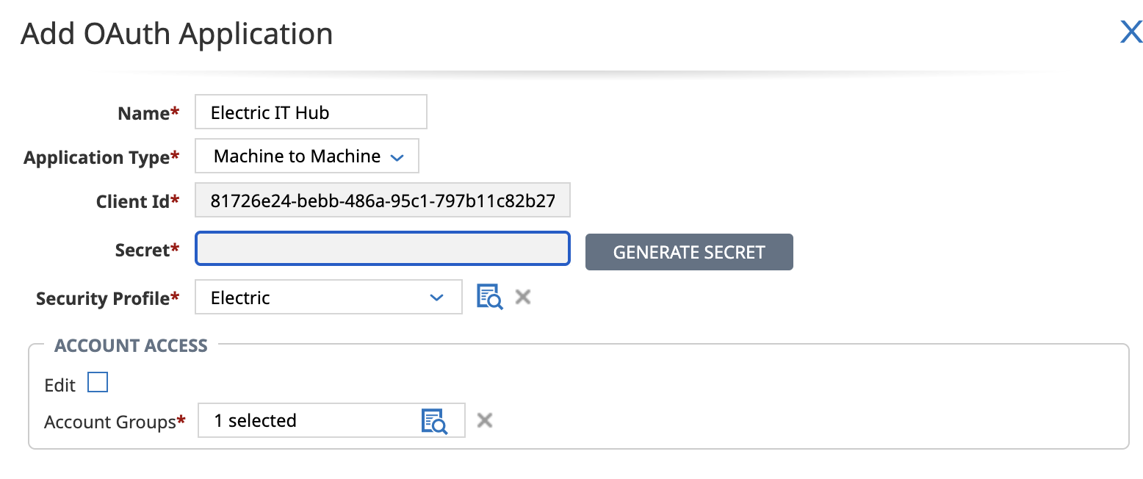This screenshot has width=1143, height=479.
Task: Focus the empty Secret input field
Action: click(x=382, y=249)
